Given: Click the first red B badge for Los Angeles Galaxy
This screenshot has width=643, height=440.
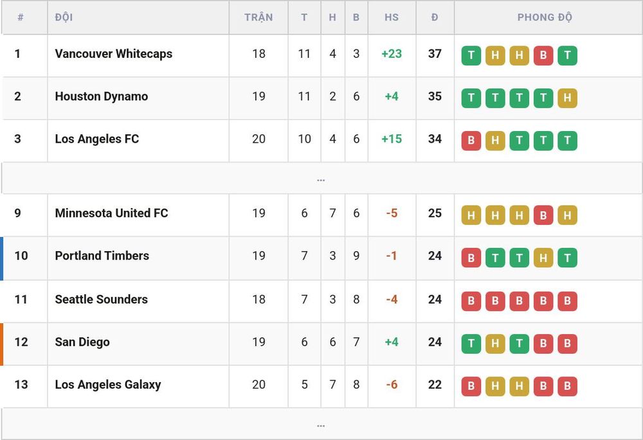Looking at the screenshot, I should click(x=471, y=386).
